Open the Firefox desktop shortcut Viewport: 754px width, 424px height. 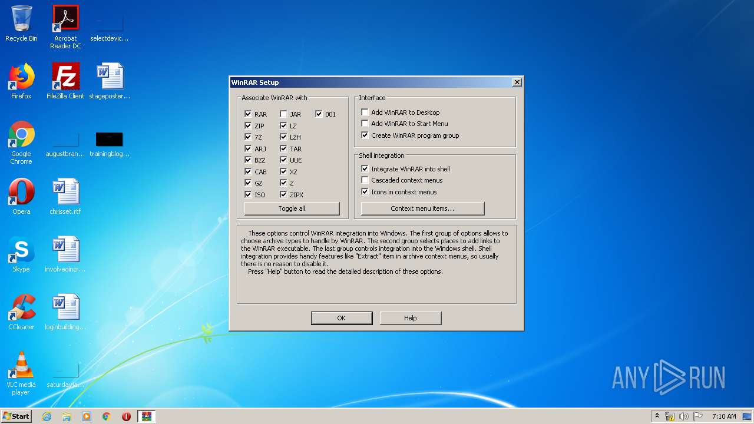(21, 81)
